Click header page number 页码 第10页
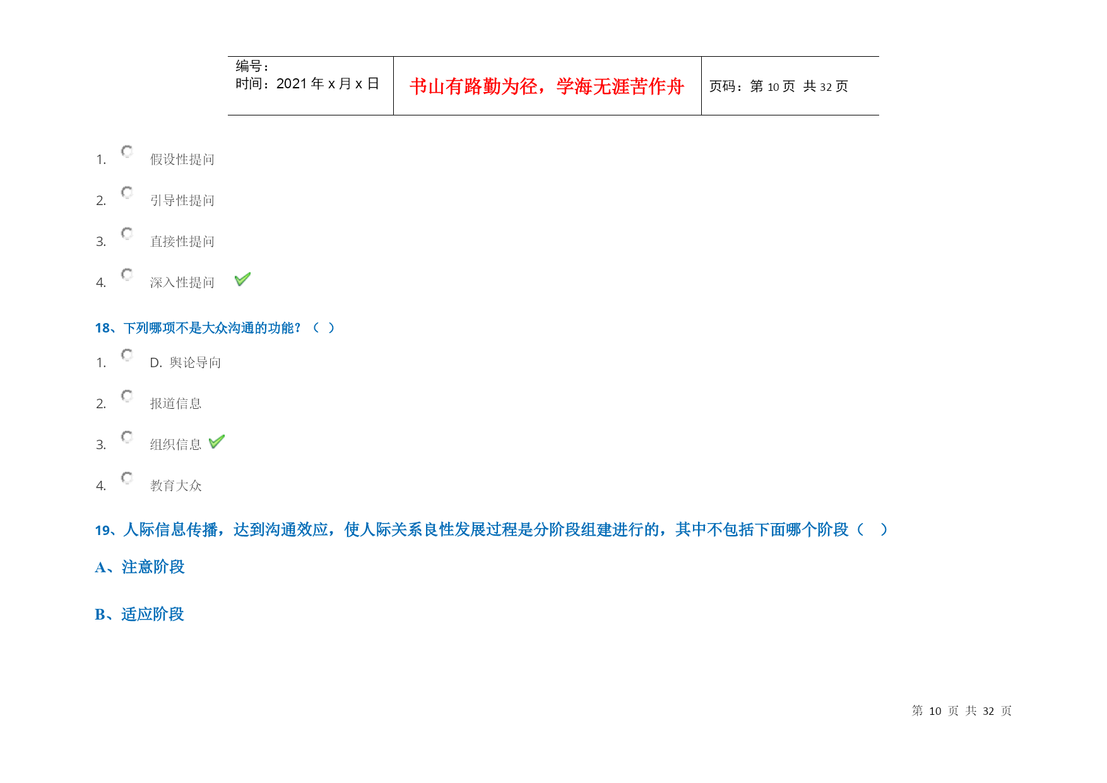 click(778, 86)
